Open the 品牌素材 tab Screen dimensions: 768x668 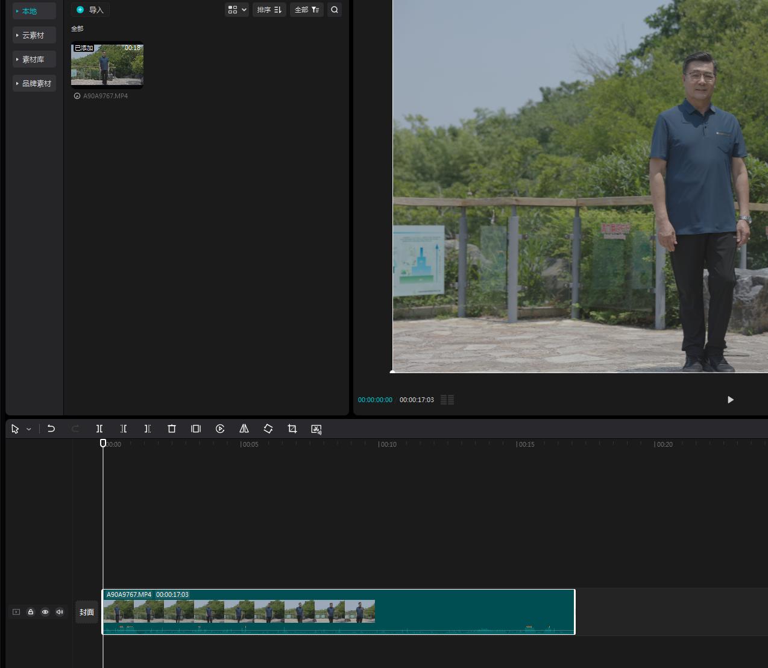tap(36, 83)
